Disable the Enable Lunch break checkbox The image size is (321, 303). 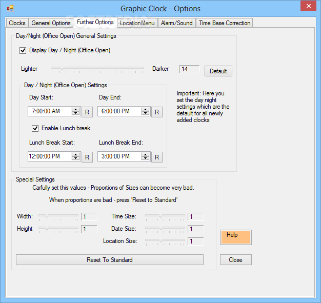[x=35, y=128]
